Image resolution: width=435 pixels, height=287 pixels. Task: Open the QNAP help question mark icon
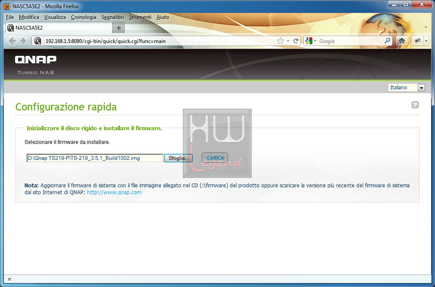click(415, 105)
